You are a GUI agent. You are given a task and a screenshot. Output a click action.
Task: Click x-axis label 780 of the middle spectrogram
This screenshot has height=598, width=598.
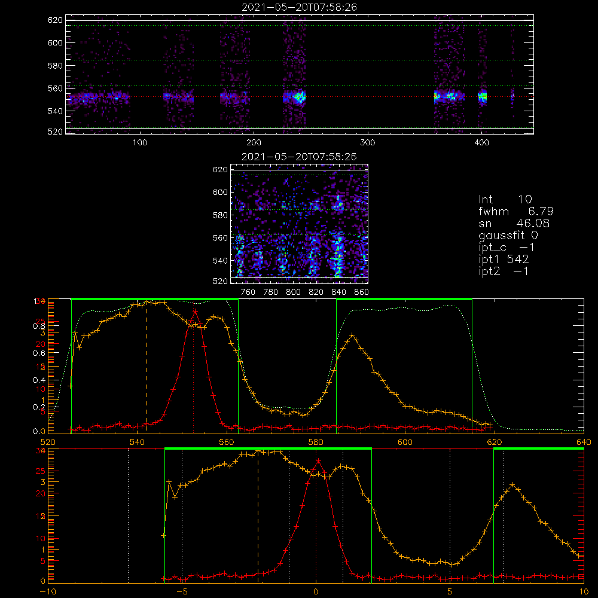(x=270, y=292)
